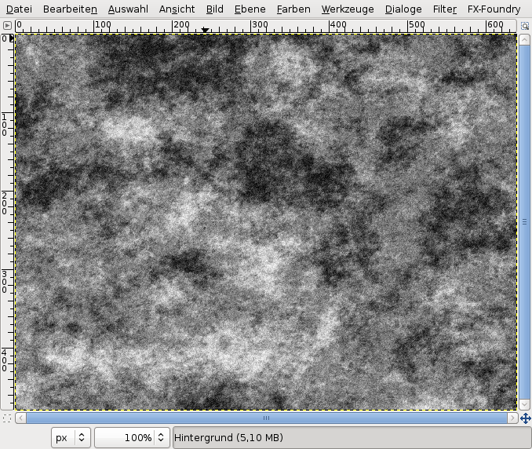
Task: Click the Hintergrund status bar text
Action: 228,437
